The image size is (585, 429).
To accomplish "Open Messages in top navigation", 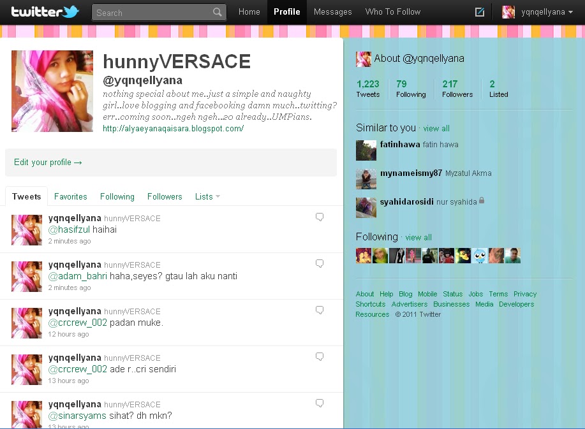I will pos(333,12).
